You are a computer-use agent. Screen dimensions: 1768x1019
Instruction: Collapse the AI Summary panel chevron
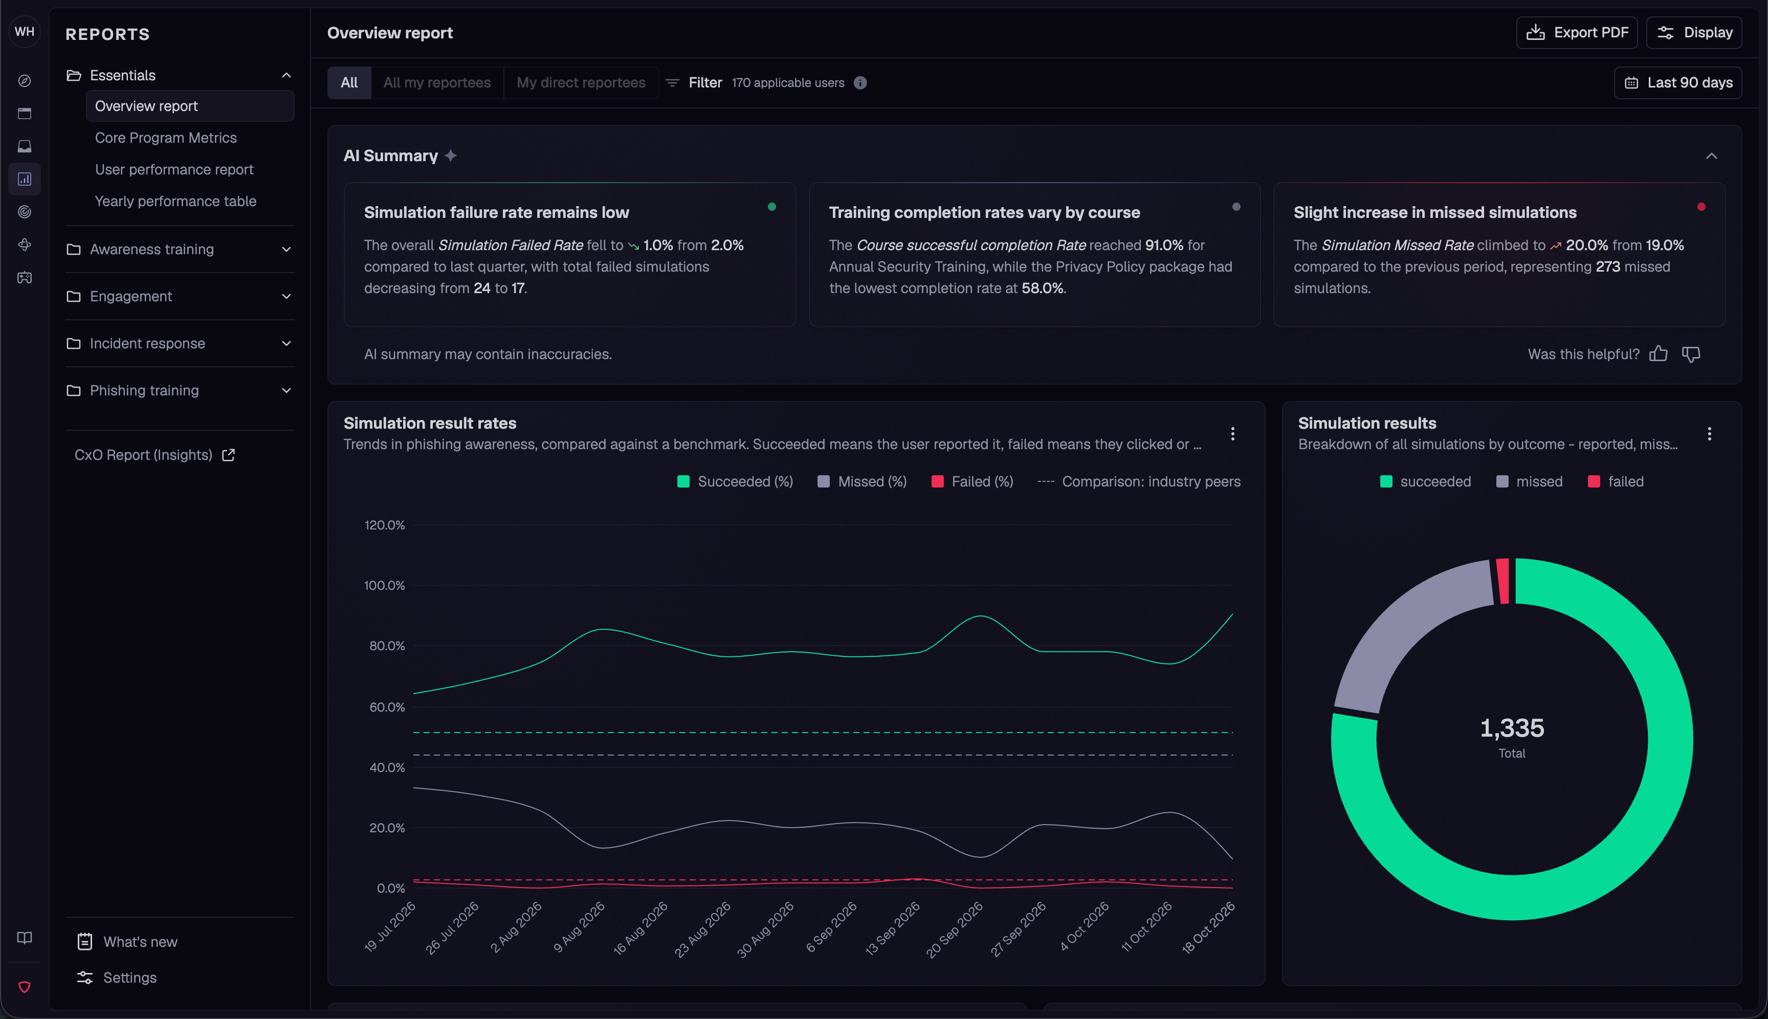[x=1711, y=156]
